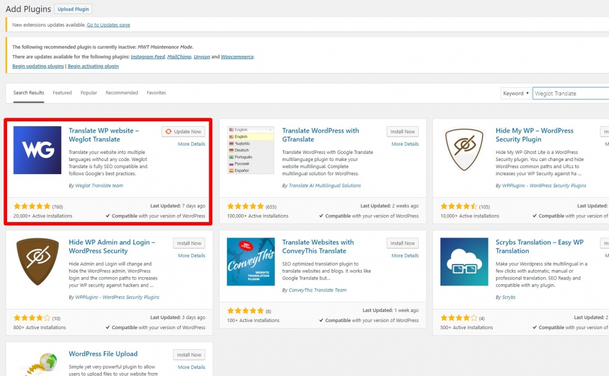
Task: Click the GTranslate language list thumbnail
Action: [251, 150]
